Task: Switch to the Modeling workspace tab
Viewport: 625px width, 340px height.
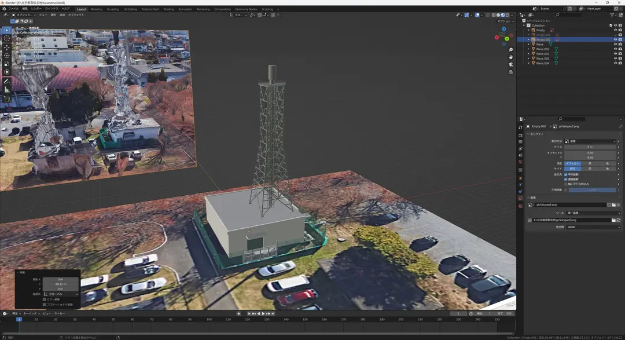Action: [x=97, y=9]
